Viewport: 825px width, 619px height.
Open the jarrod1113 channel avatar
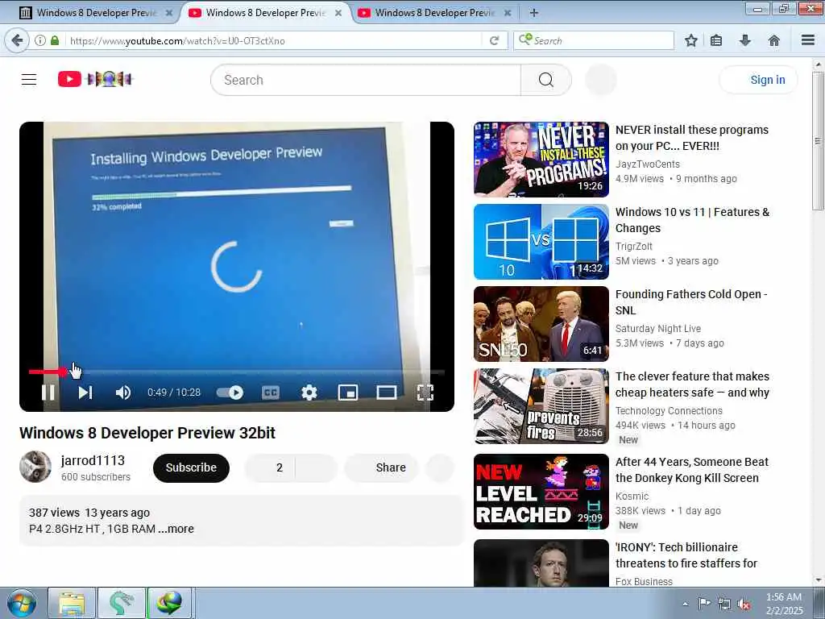[35, 467]
